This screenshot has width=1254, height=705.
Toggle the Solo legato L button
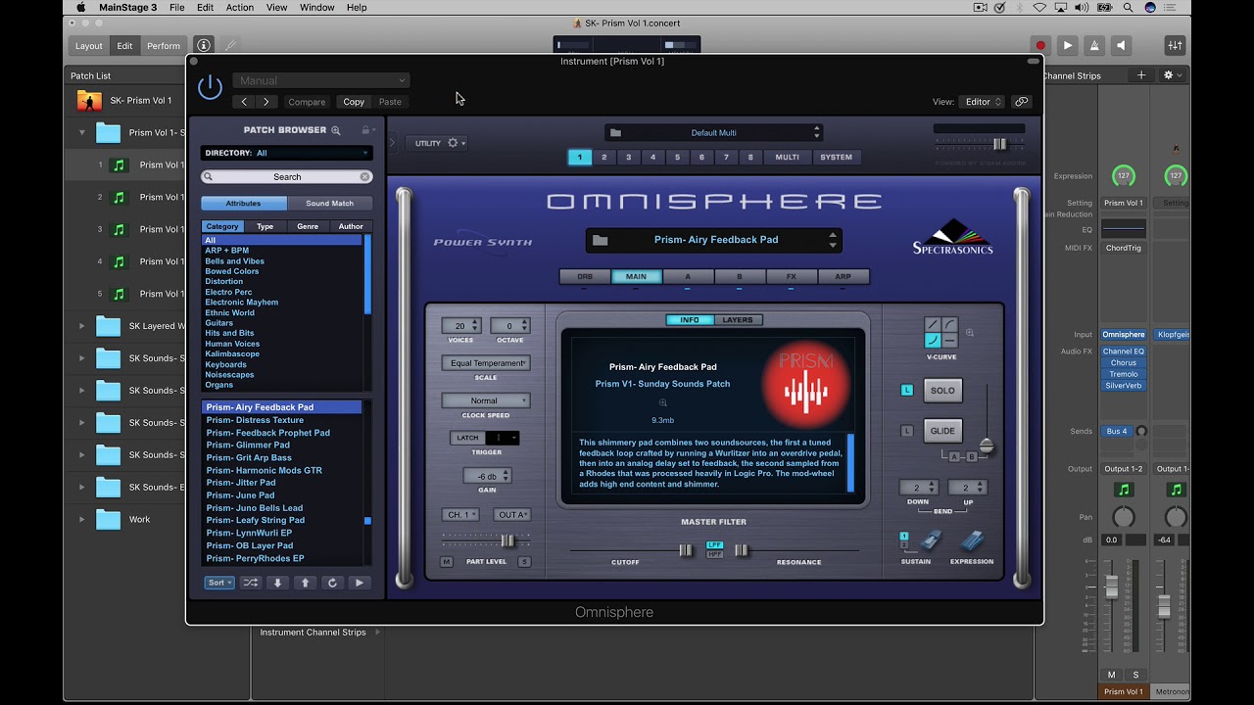click(x=906, y=391)
